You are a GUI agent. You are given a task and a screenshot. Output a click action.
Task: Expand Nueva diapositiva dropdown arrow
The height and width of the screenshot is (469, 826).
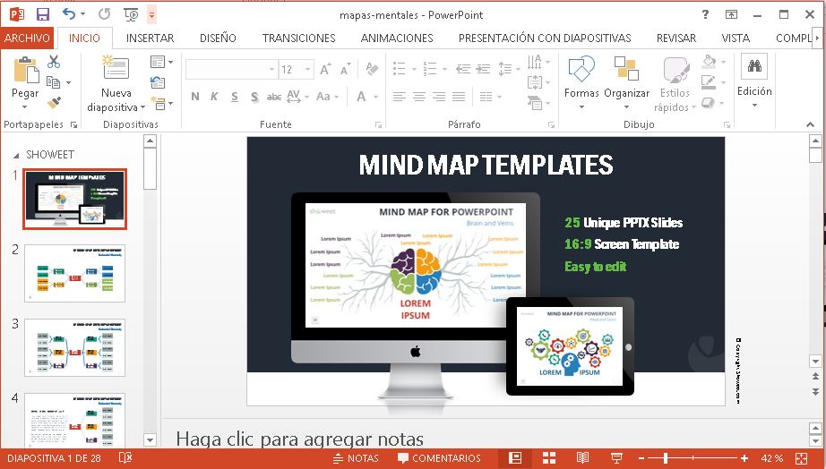[142, 107]
